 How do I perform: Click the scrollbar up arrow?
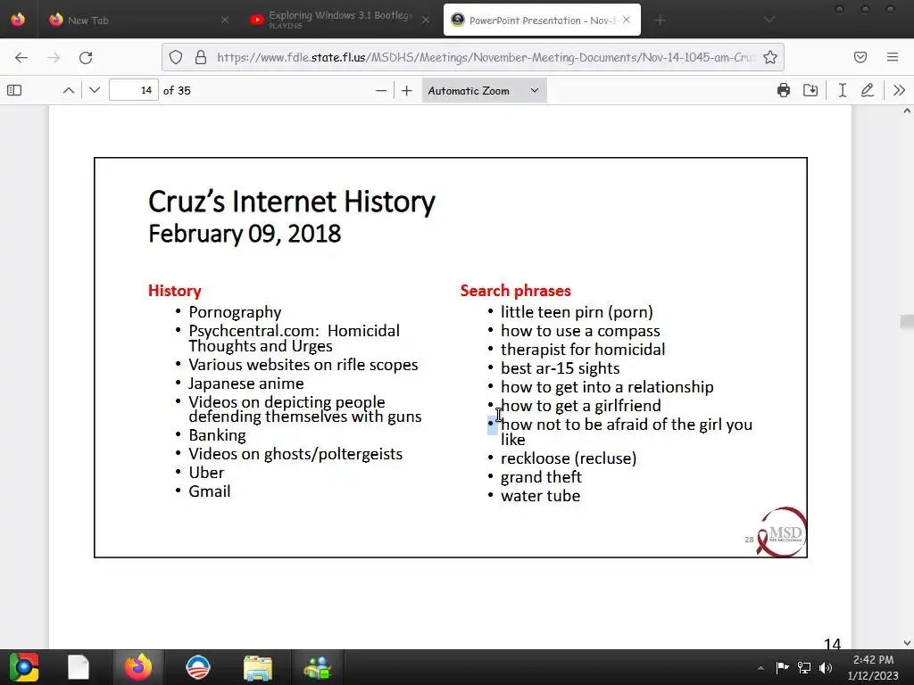(x=907, y=111)
